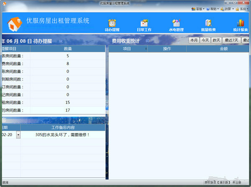Filter expenses by 本月

tap(194, 40)
